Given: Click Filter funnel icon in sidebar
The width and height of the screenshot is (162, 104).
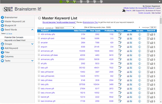Looking at the screenshot, I should pos(2,52).
